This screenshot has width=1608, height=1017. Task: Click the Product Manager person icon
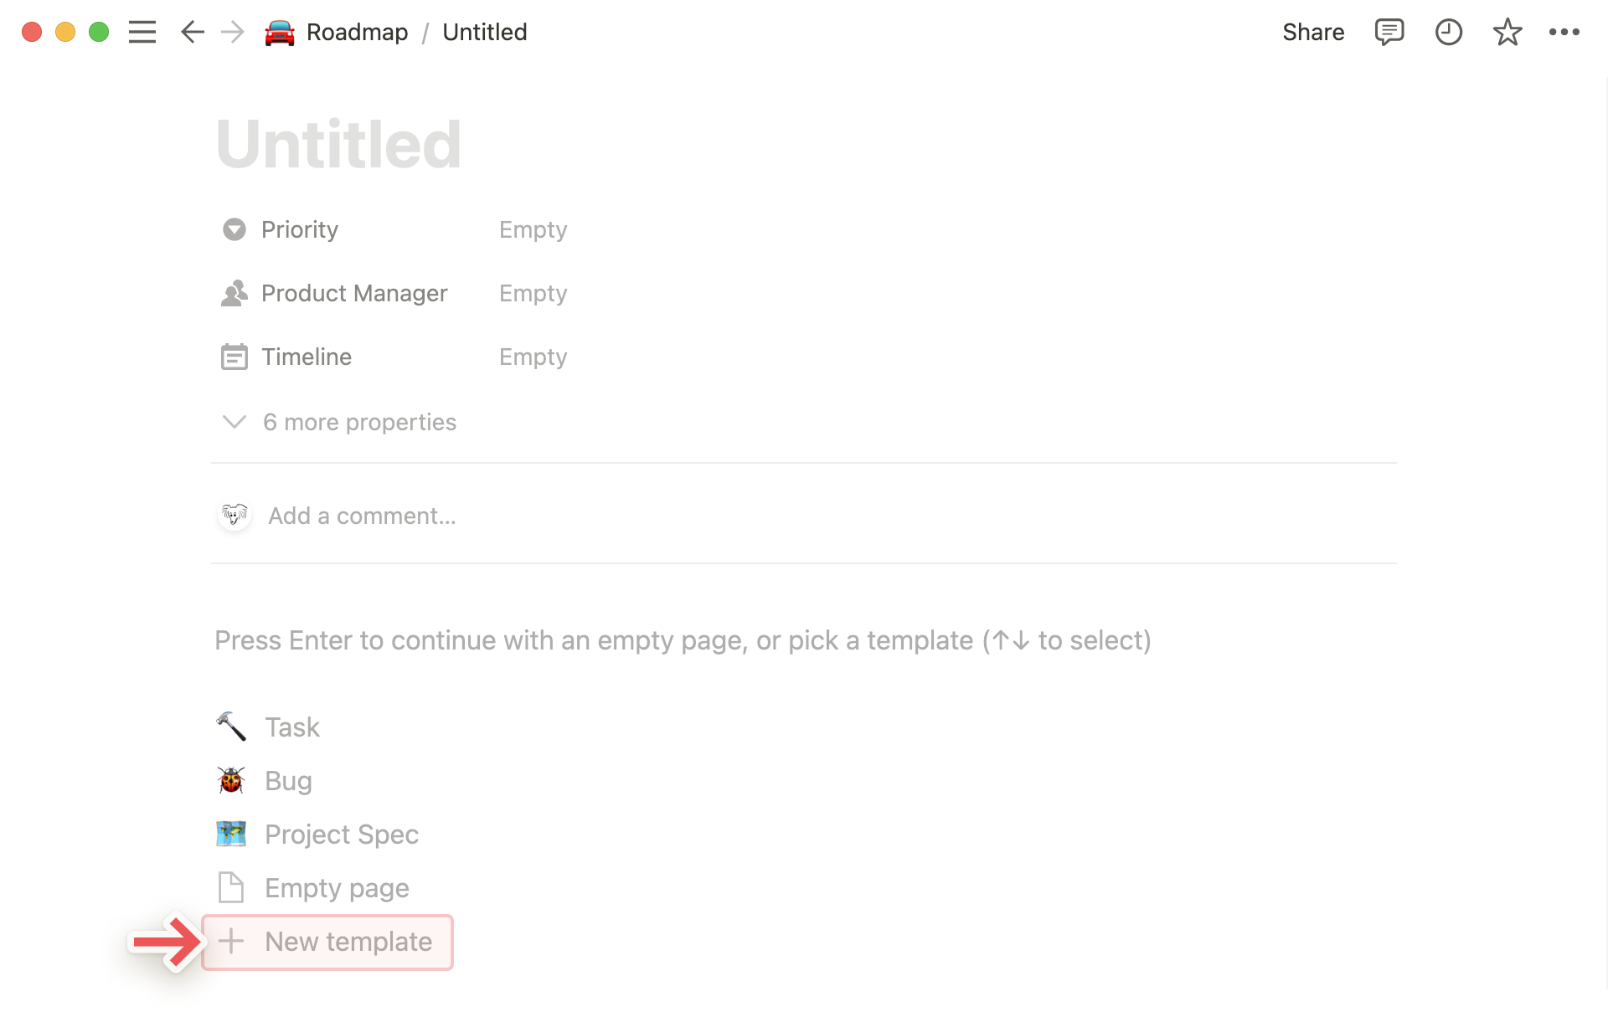tap(234, 293)
